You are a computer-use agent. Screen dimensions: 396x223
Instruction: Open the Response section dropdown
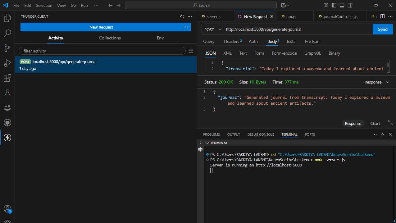(377, 82)
